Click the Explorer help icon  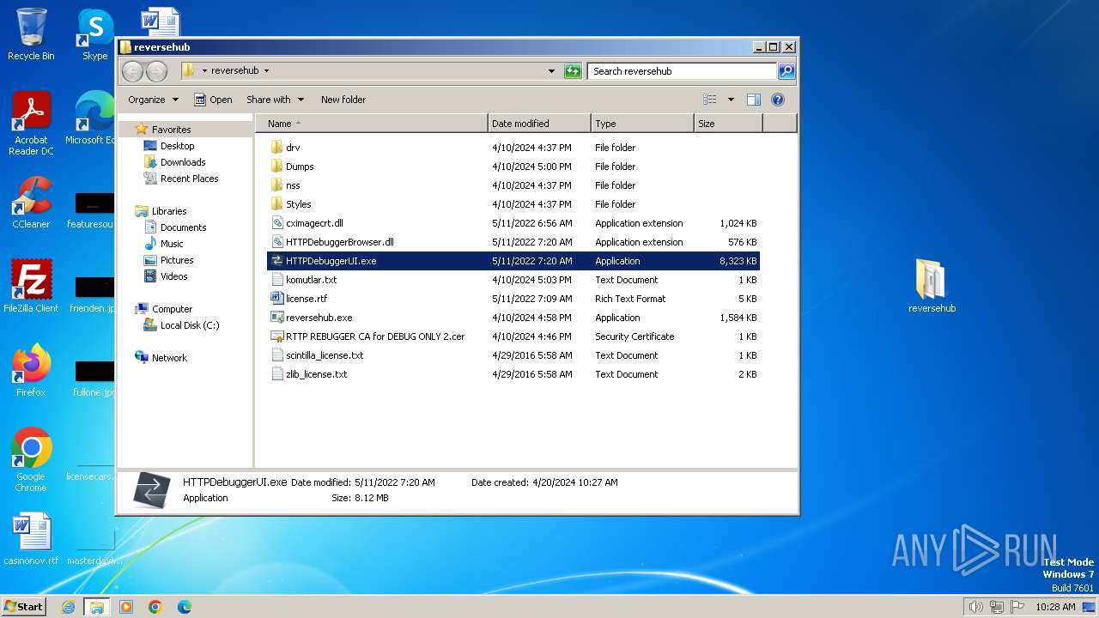(x=778, y=100)
